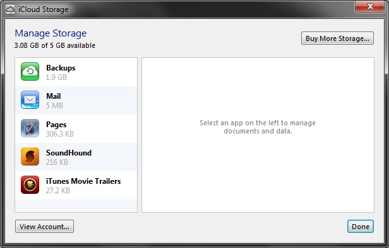Click the Manage Storage heading
389x248 pixels.
(x=51, y=33)
